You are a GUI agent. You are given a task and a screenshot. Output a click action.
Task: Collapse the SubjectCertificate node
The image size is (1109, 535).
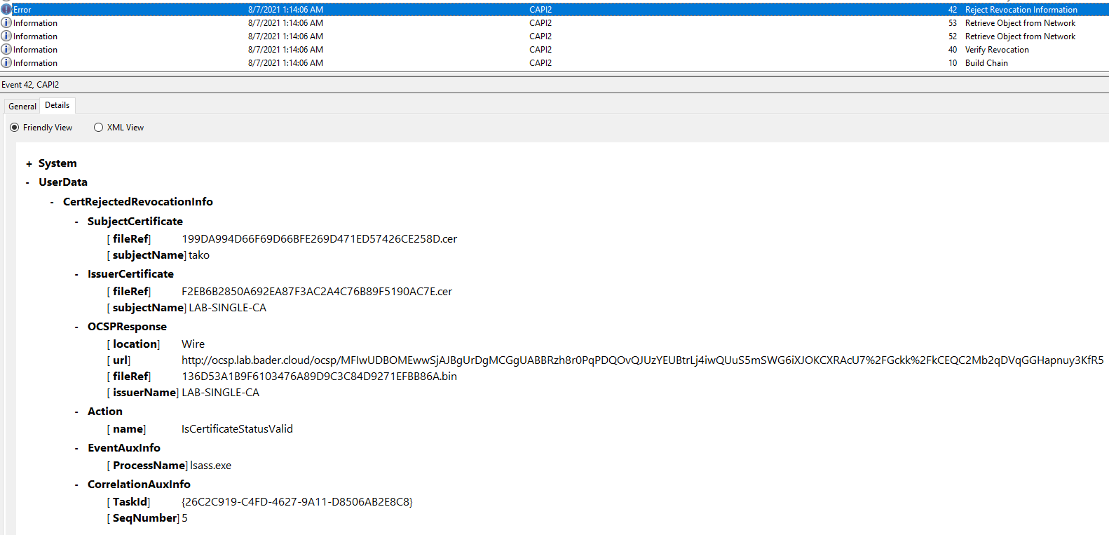tap(77, 222)
